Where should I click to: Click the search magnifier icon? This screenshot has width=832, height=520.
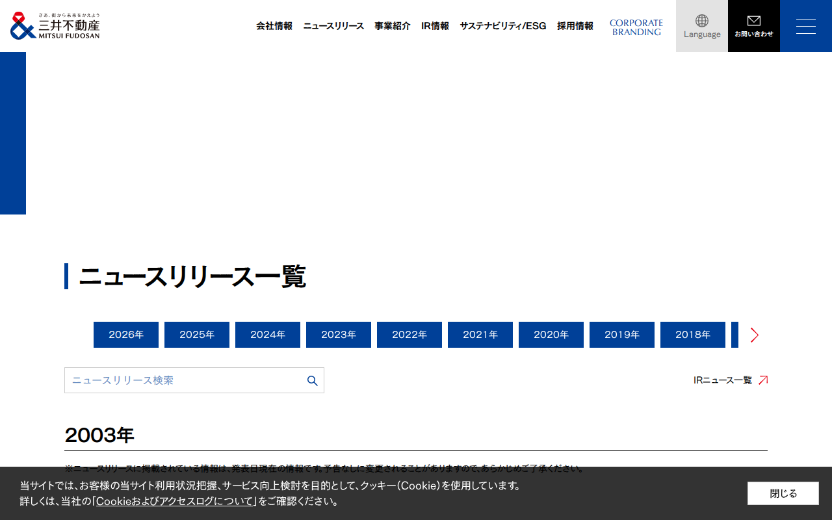[312, 380]
